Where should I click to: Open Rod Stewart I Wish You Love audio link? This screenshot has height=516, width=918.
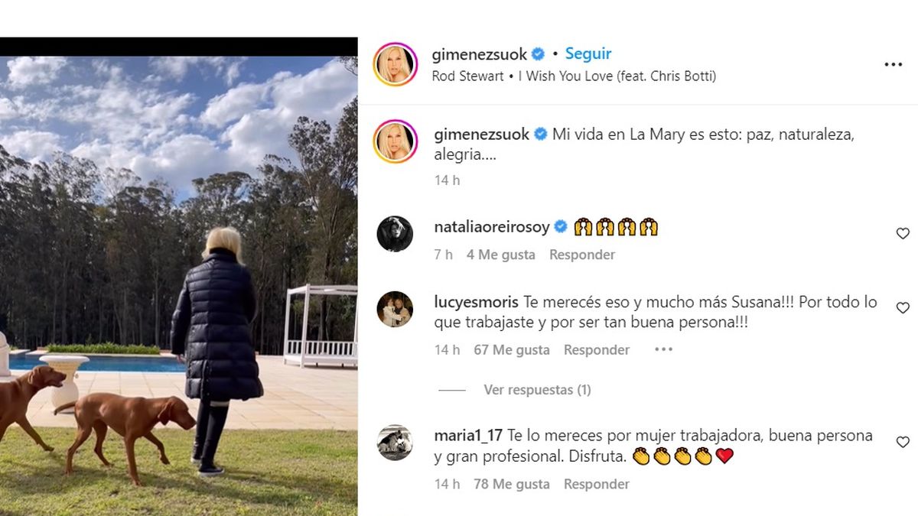574,76
